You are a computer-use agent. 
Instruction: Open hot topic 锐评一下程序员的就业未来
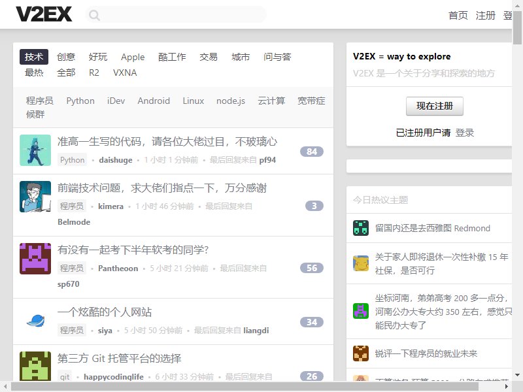click(426, 353)
